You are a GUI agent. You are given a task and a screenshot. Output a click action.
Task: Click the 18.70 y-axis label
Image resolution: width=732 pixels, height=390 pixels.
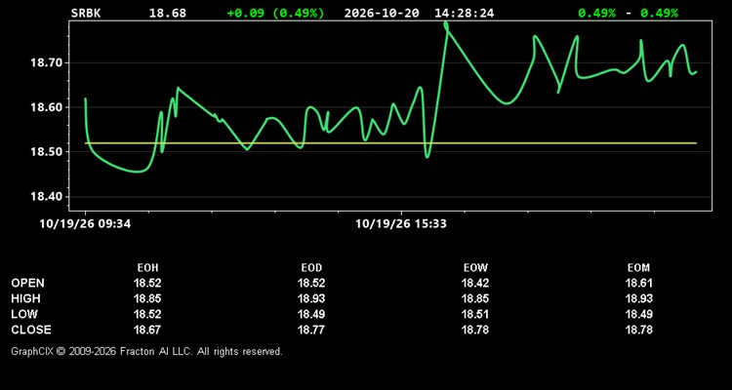(46, 62)
